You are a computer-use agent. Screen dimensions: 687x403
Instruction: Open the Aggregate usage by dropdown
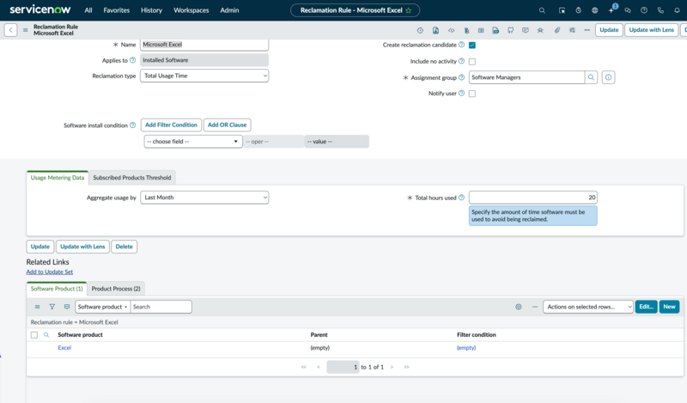(x=204, y=198)
